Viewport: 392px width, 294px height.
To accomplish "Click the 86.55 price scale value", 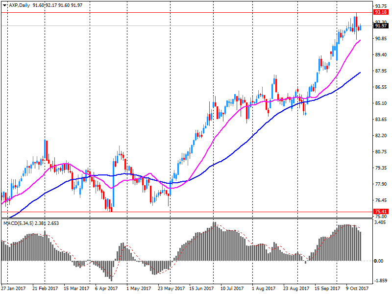I will [x=381, y=87].
